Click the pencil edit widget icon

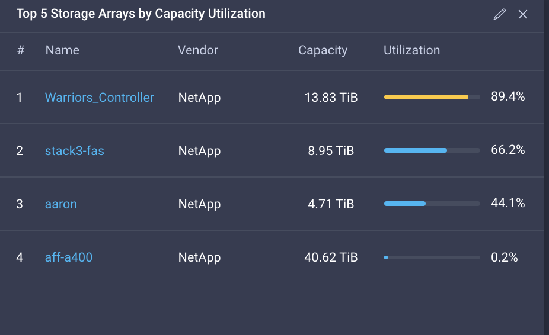(500, 14)
